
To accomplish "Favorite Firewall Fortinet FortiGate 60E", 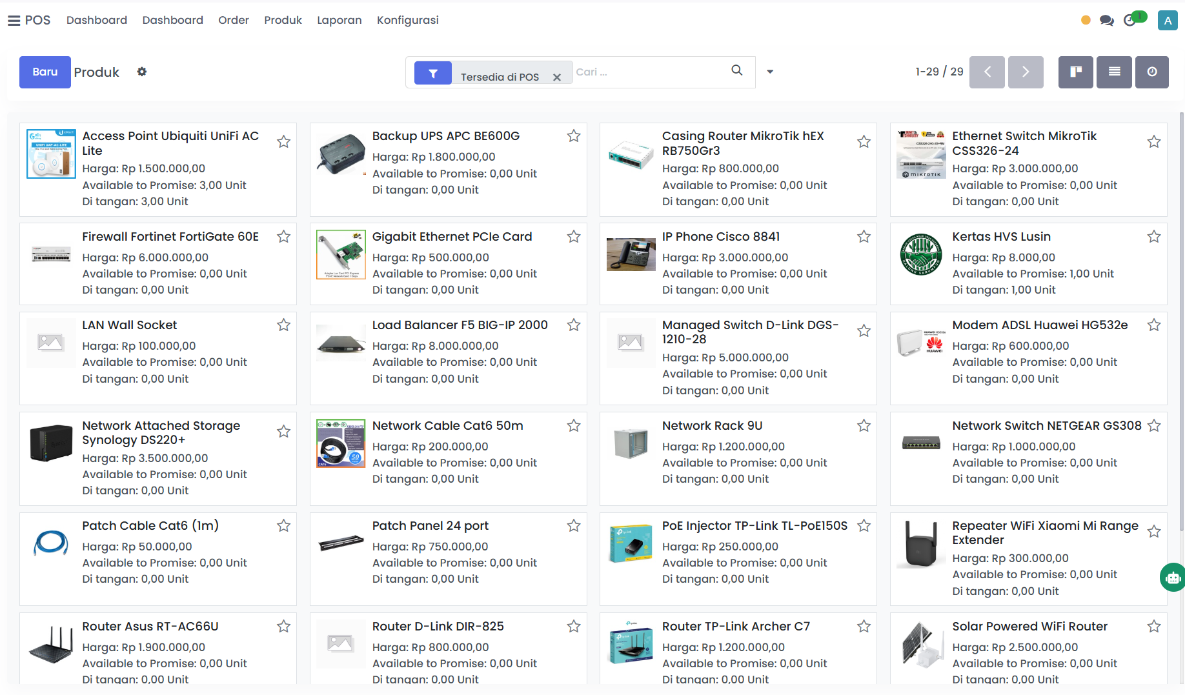I will (x=283, y=237).
